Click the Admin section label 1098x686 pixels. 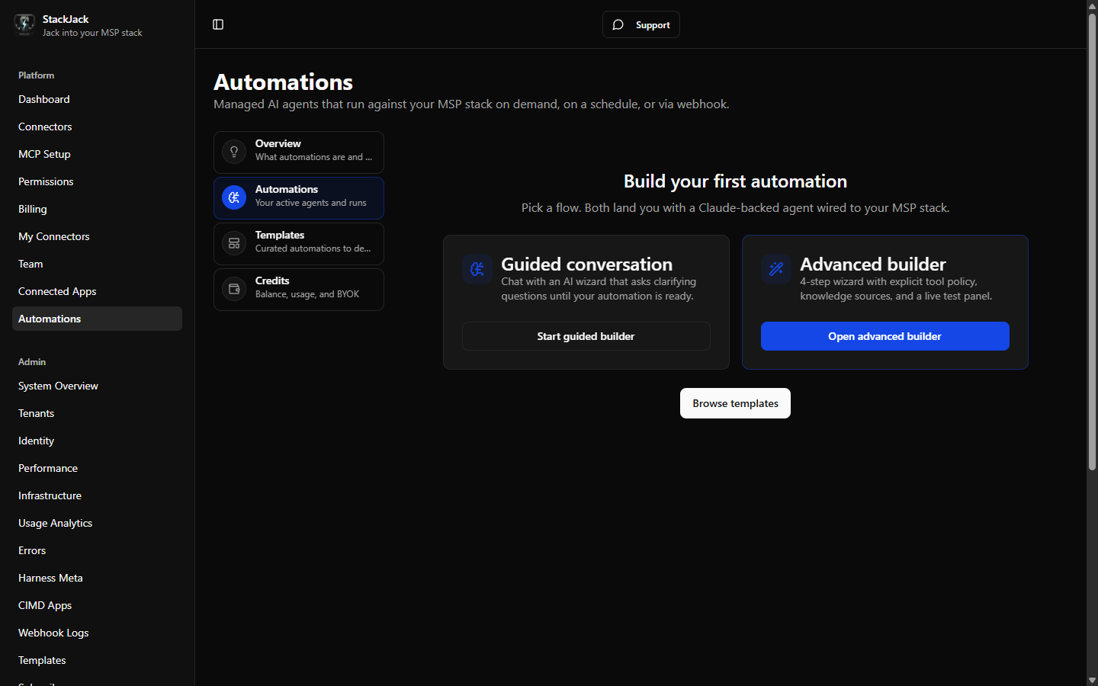[32, 362]
